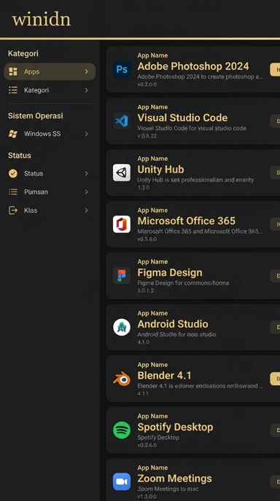Expand the Klas item chevron

pos(86,210)
